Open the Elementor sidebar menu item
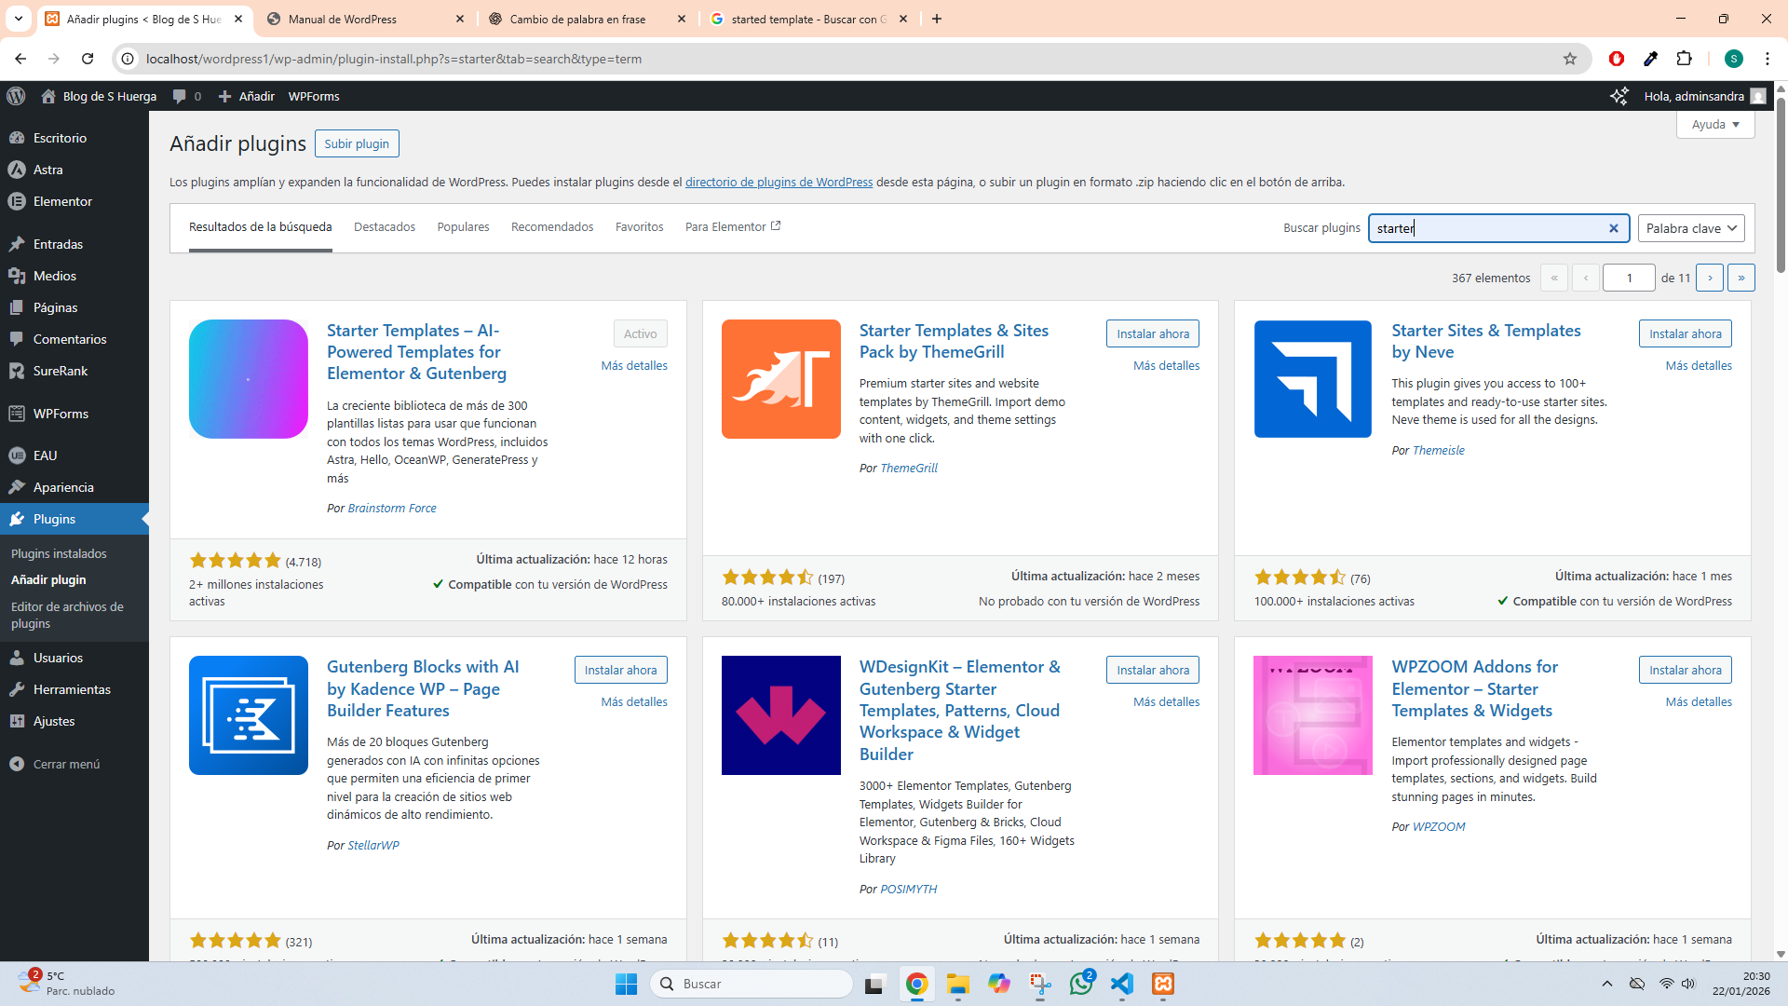1788x1006 pixels. click(x=61, y=201)
